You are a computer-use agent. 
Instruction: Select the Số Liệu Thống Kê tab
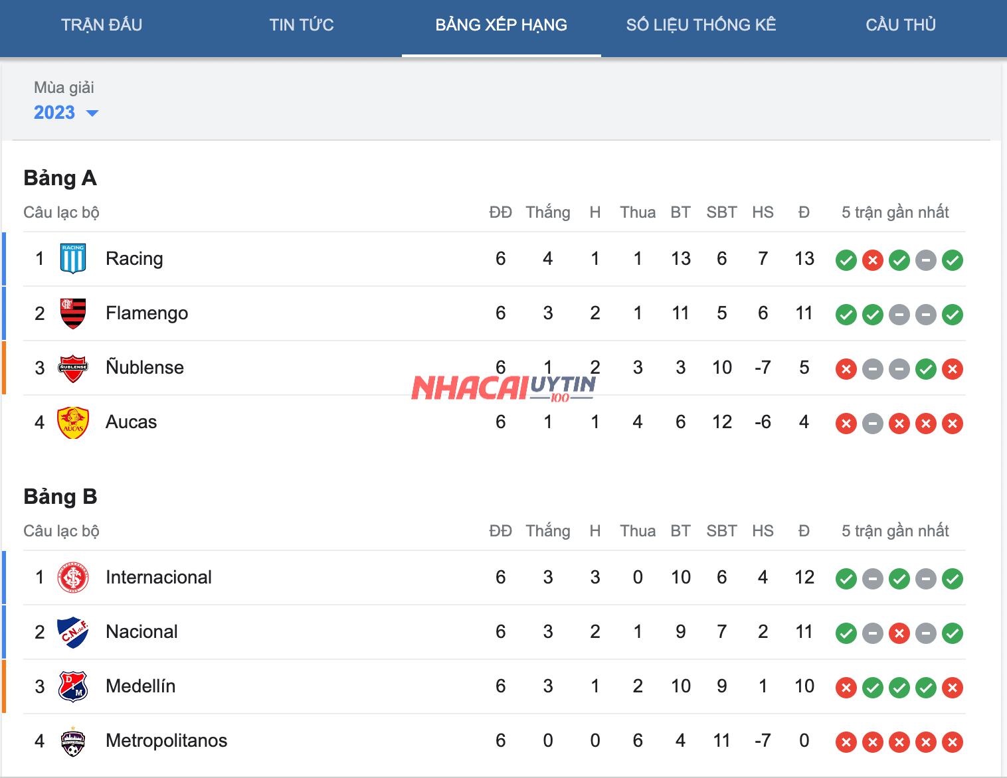click(701, 25)
